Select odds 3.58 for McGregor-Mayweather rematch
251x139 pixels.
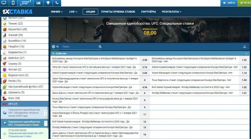(145, 60)
